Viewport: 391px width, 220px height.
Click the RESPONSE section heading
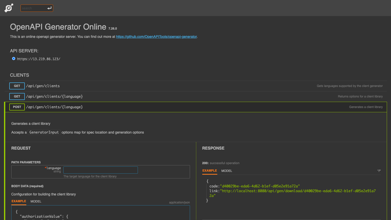click(213, 148)
